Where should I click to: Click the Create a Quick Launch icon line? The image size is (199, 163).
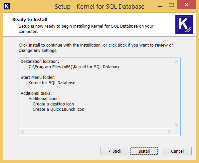58,109
